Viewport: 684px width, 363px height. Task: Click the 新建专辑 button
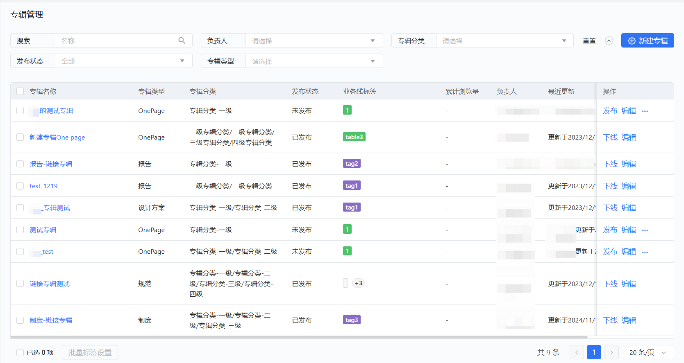[x=648, y=41]
